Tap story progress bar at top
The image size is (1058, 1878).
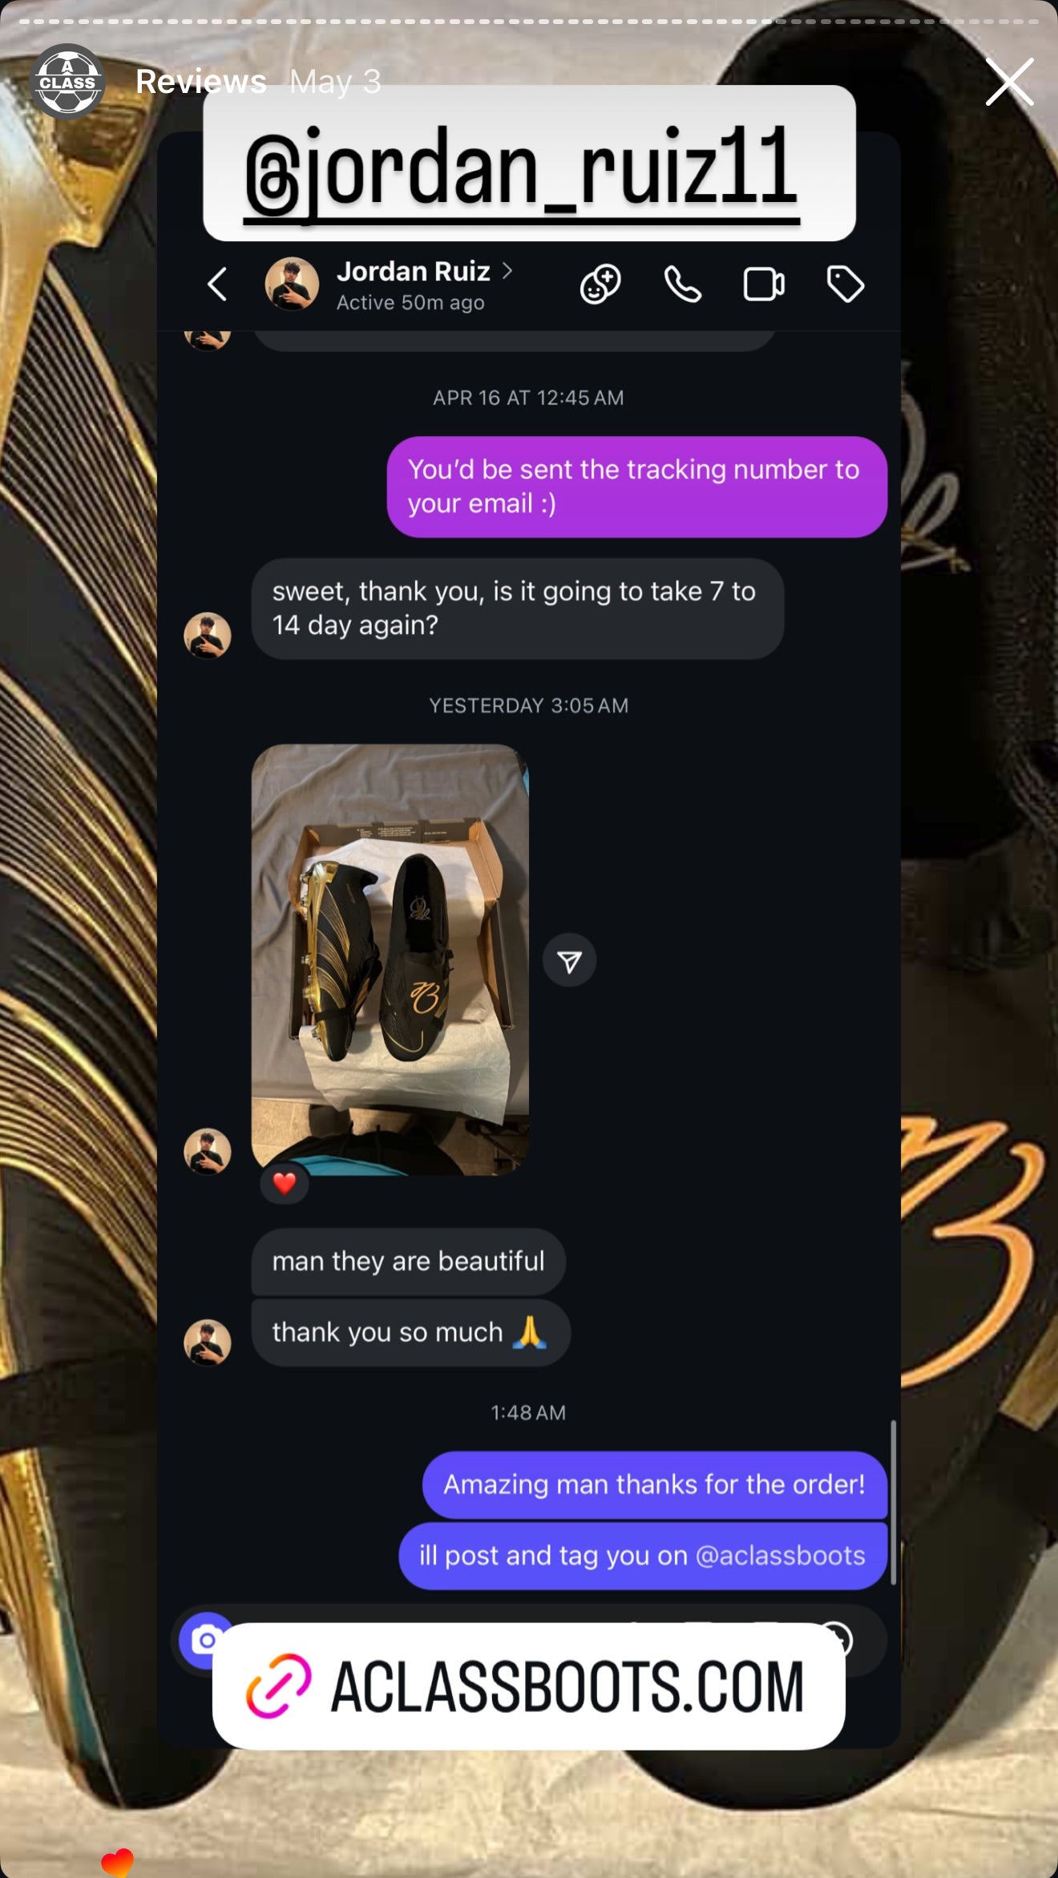coord(529,22)
